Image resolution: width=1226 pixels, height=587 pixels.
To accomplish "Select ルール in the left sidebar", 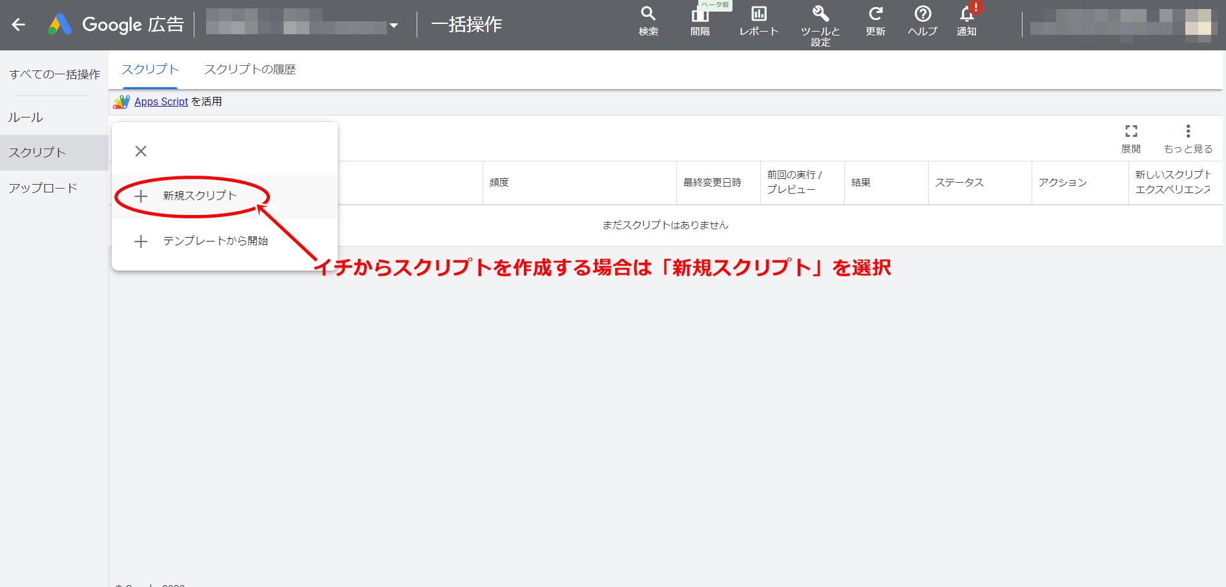I will point(26,117).
